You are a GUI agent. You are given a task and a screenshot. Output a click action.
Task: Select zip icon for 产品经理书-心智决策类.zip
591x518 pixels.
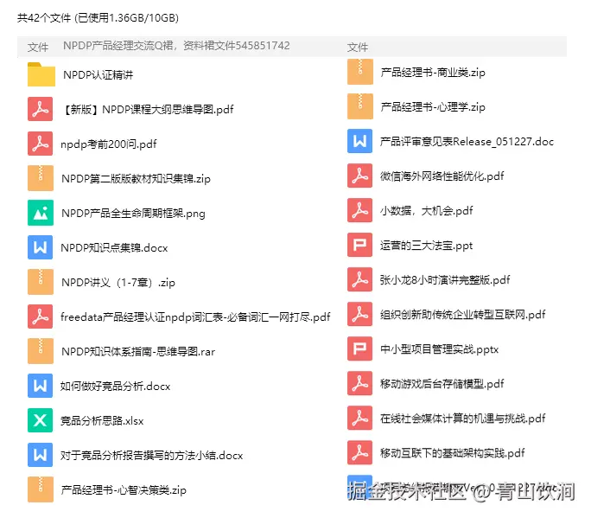(x=41, y=489)
